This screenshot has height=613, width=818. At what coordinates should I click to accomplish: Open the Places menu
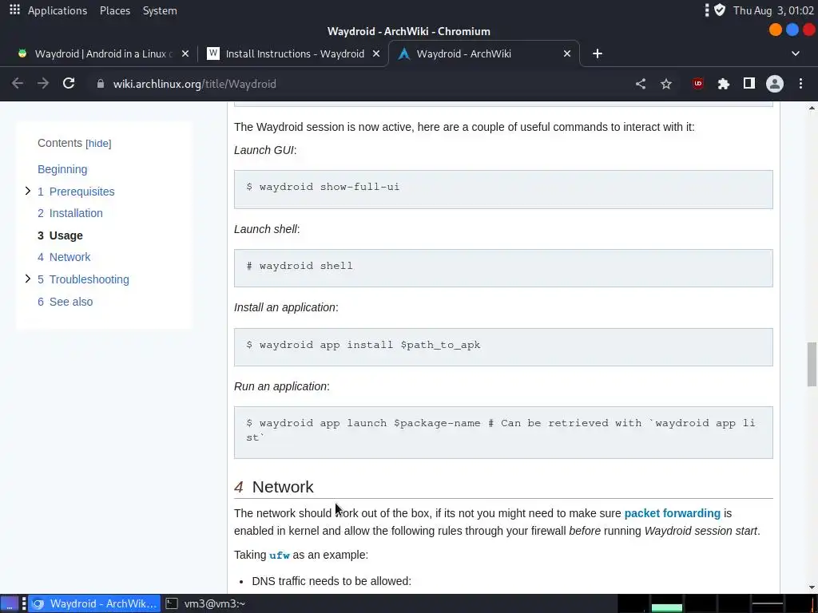[115, 10]
